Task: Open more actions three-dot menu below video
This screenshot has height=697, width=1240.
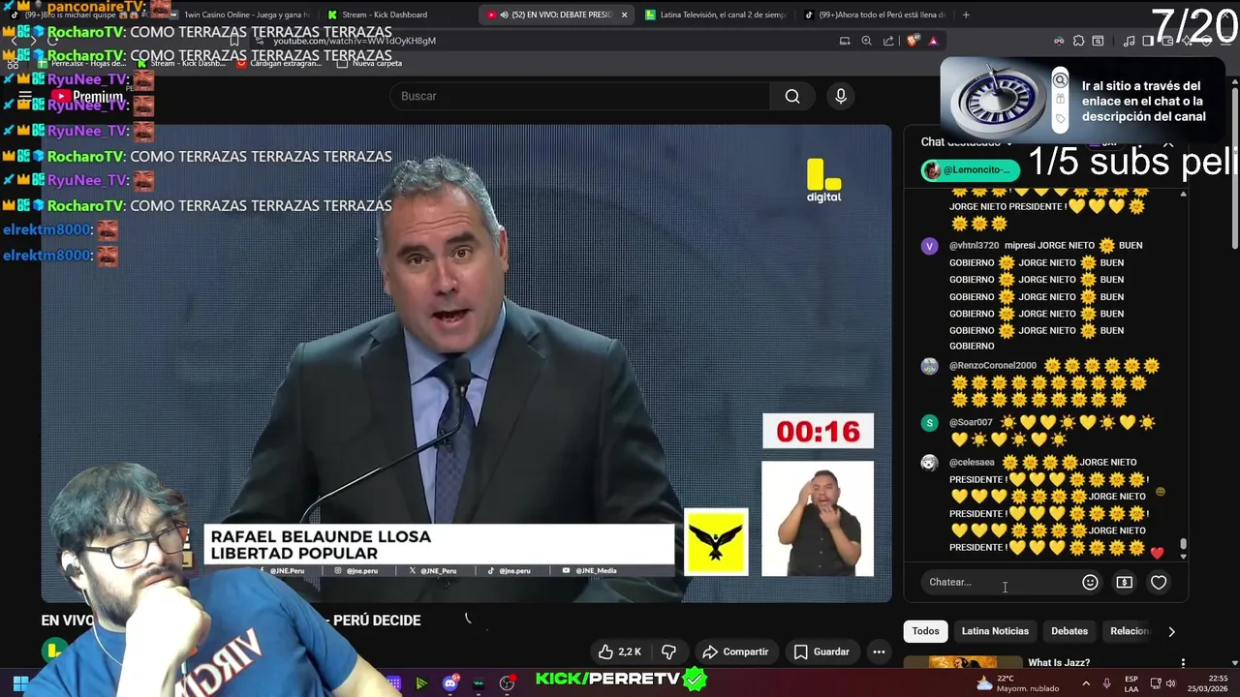Action: 879,652
